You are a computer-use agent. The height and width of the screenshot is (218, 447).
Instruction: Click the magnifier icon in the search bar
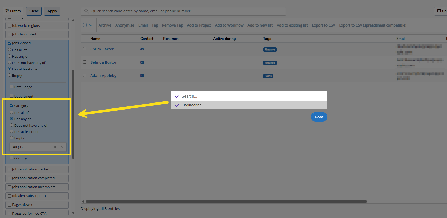(86, 11)
